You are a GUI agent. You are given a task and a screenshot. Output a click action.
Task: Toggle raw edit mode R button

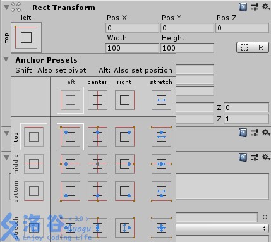261,47
